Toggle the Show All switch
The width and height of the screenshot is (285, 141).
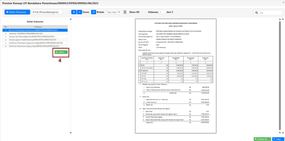[126, 12]
